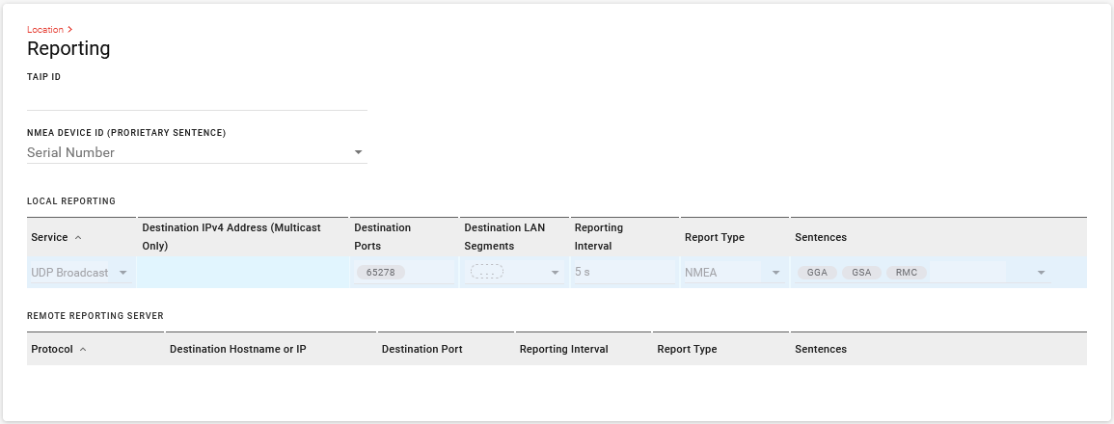The width and height of the screenshot is (1114, 424).
Task: Click the Destination IPv4 Address cell
Action: click(x=243, y=273)
